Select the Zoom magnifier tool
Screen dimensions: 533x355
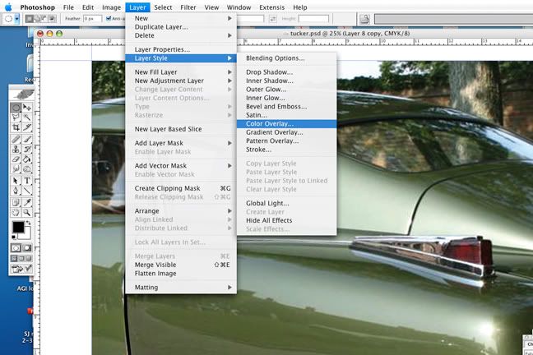pos(27,213)
